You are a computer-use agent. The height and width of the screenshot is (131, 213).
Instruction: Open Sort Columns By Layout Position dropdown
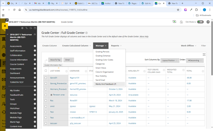tap(170, 61)
